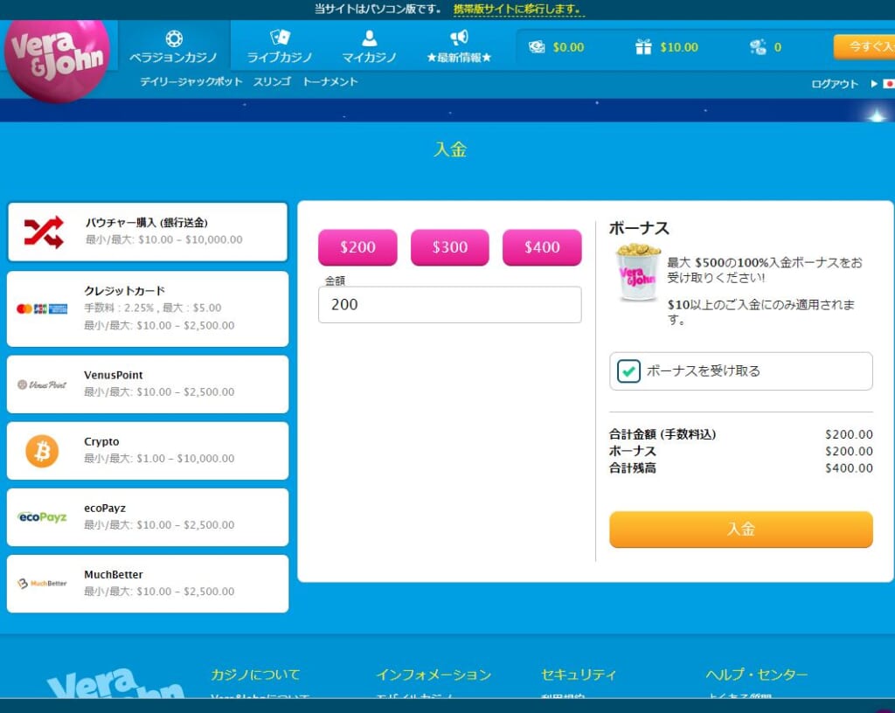Click ヘルプ・センター footer heading
Screen dimensions: 895x713
tap(757, 675)
